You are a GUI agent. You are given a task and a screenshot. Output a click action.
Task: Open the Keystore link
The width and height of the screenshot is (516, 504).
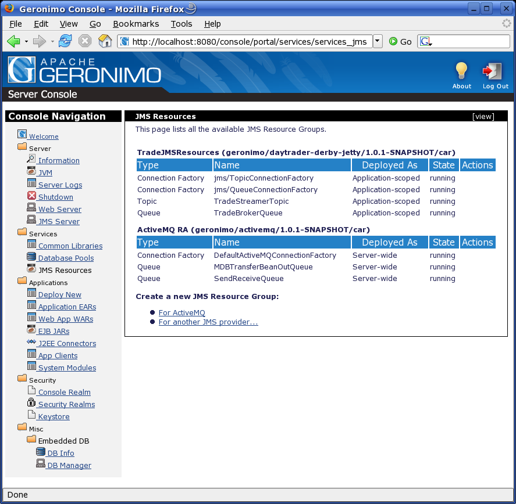(54, 416)
